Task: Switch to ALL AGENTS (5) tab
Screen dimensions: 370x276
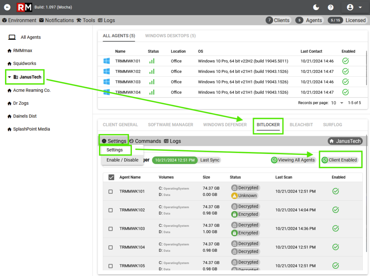Action: pyautogui.click(x=119, y=36)
